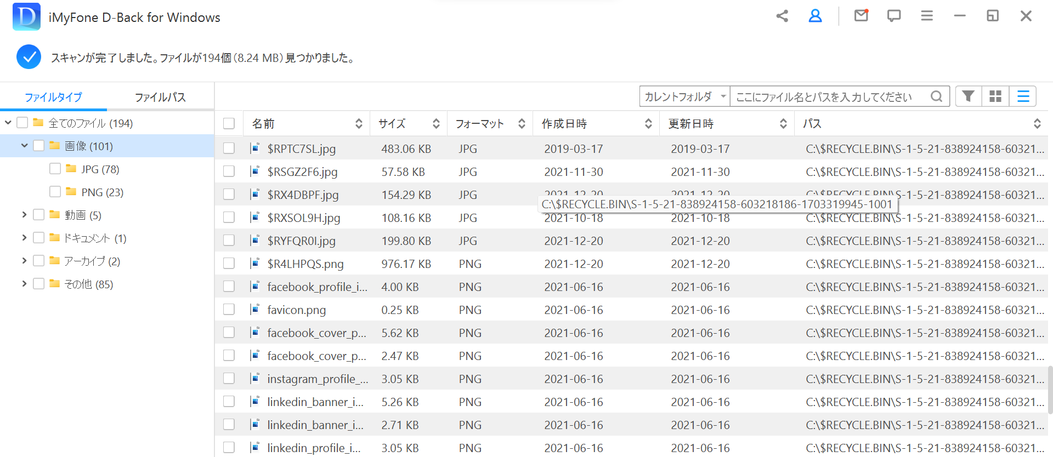Open the hamburger menu in title bar
Image resolution: width=1053 pixels, height=457 pixels.
tap(927, 16)
